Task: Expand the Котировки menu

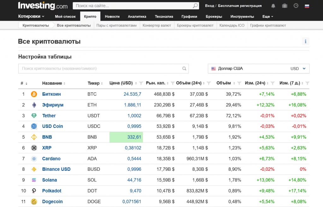Action: coord(31,16)
